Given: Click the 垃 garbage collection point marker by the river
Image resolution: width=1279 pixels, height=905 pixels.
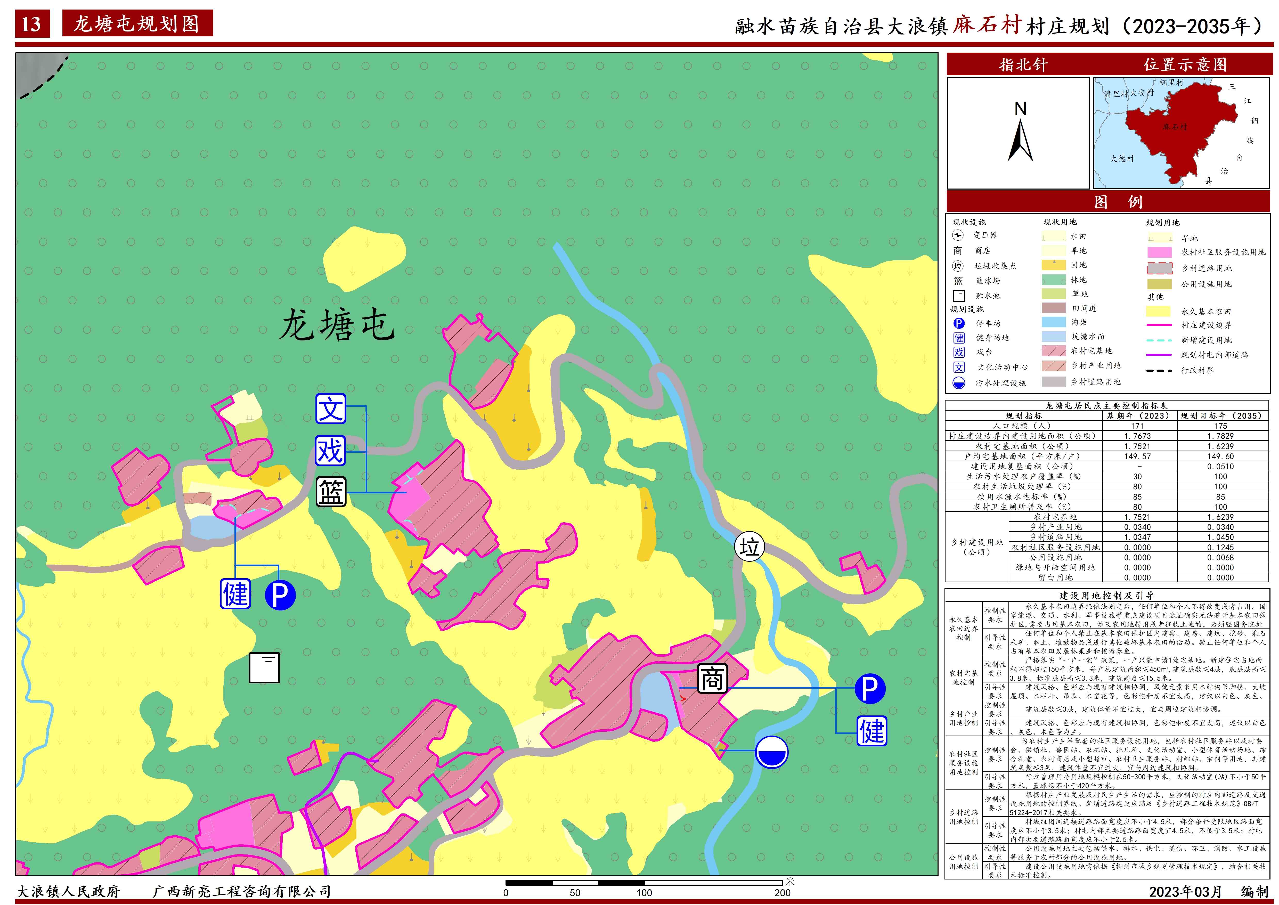Looking at the screenshot, I should coord(749,547).
